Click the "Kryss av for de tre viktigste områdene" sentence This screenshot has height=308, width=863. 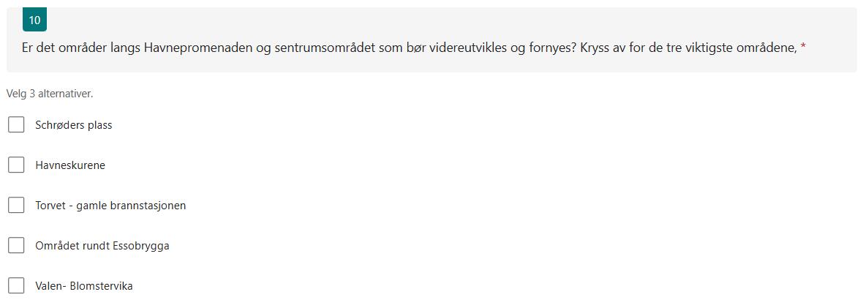tap(688, 48)
